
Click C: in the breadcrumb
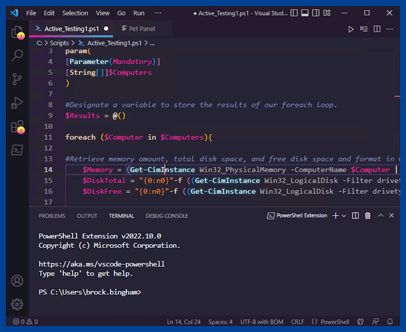coord(39,43)
